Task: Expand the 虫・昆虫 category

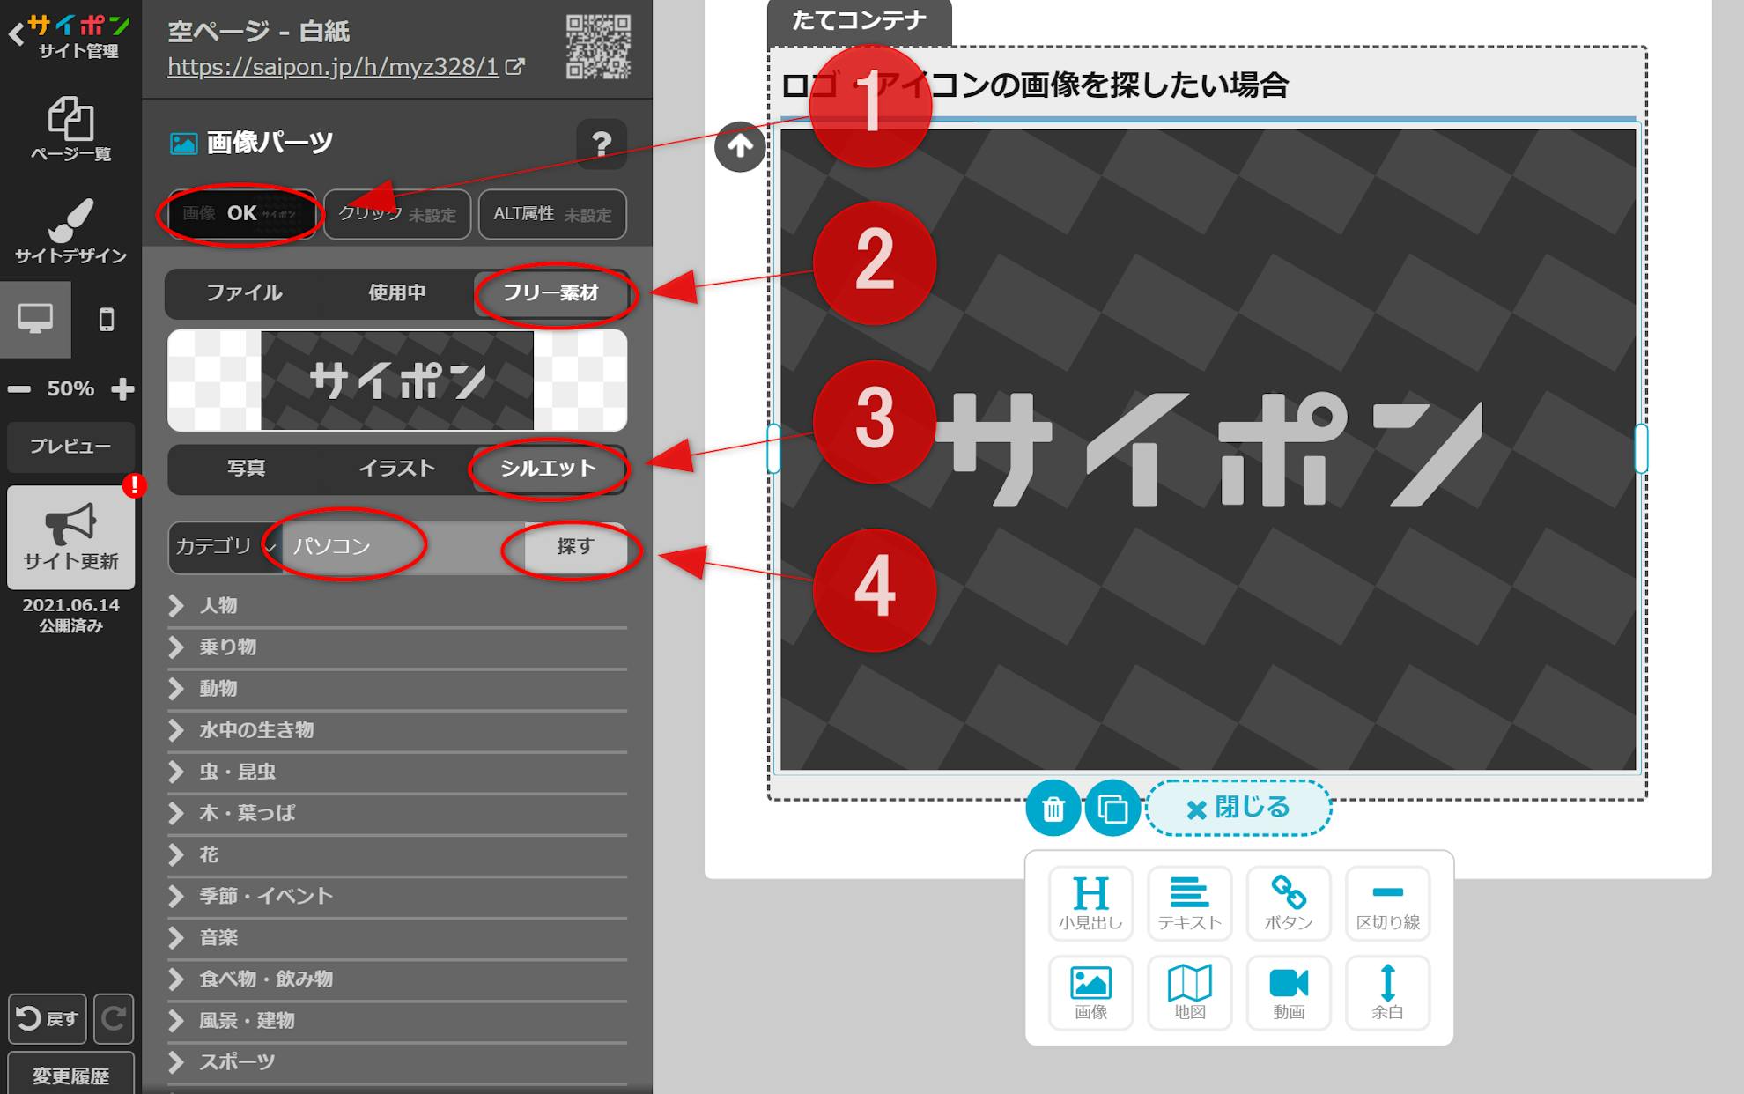Action: pyautogui.click(x=397, y=772)
